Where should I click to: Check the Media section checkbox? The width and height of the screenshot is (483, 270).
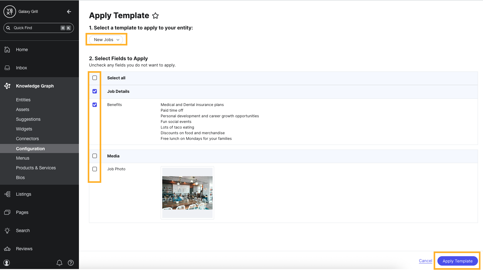(95, 156)
